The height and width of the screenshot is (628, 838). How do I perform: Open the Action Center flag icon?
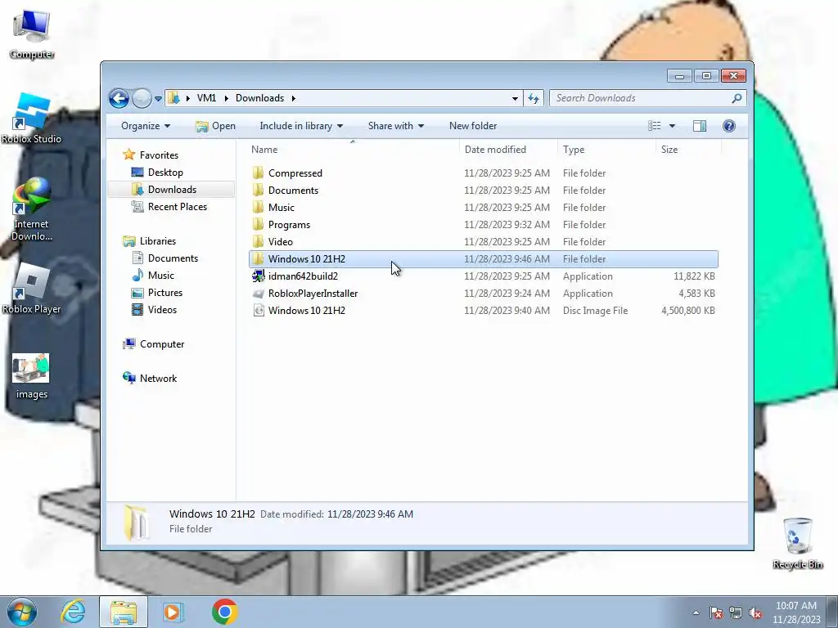click(716, 612)
